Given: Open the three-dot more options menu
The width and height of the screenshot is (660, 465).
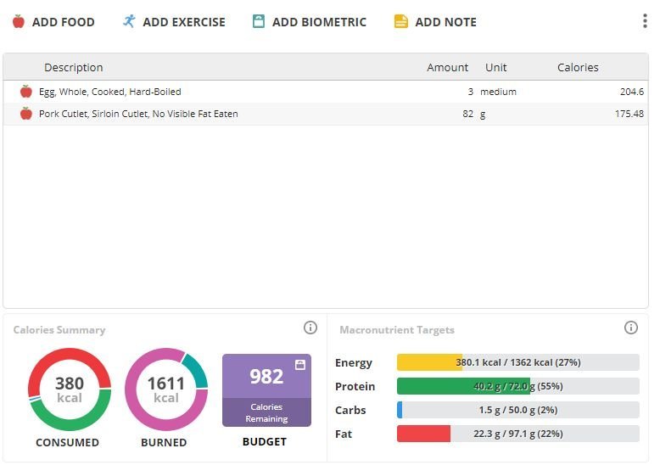Looking at the screenshot, I should [x=645, y=22].
